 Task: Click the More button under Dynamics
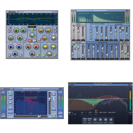coord(53,94)
